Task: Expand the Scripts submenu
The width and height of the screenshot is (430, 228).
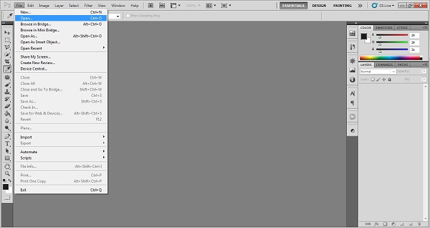Action: point(61,158)
